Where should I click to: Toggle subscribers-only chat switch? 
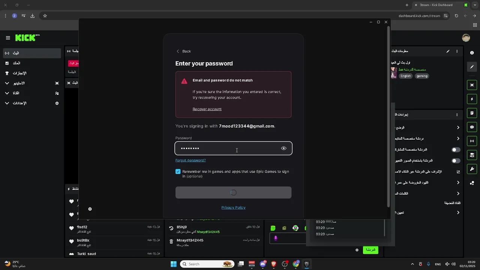click(456, 150)
